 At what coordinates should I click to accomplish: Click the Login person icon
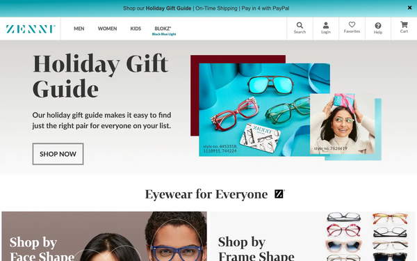coord(326,26)
